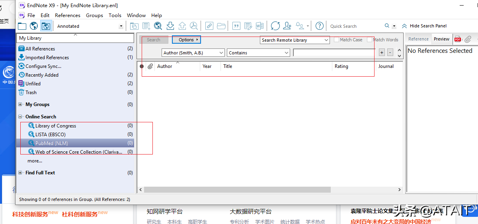Click Open File folder toolbar icon
This screenshot has width=478, height=224.
click(221, 26)
